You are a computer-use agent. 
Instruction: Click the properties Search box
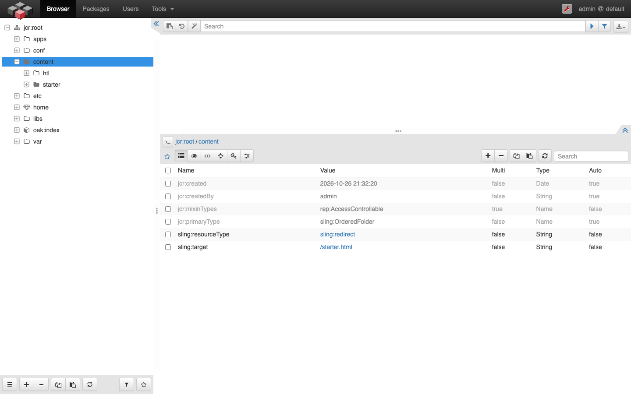point(591,156)
